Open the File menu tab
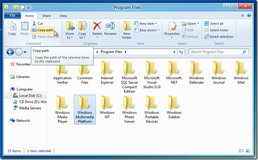The height and width of the screenshot is (160, 258). pos(12,16)
